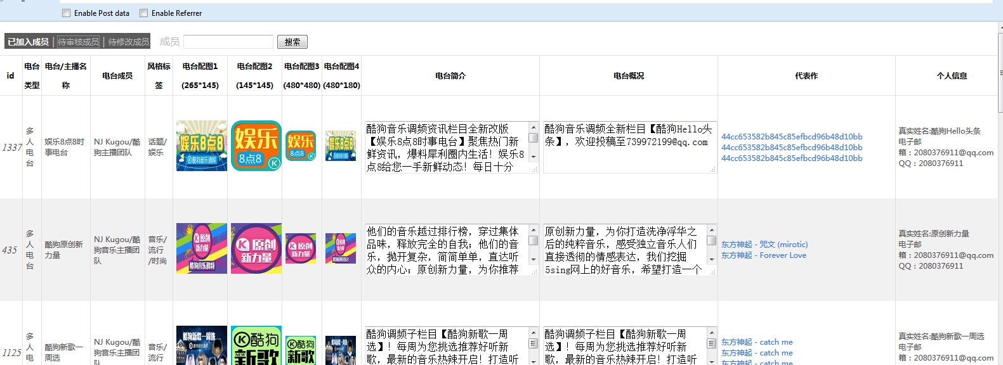Open the purple 原创新力量 first thumbnail

point(202,248)
